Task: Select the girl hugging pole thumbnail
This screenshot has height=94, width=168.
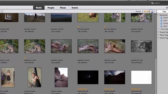Action: (34, 77)
